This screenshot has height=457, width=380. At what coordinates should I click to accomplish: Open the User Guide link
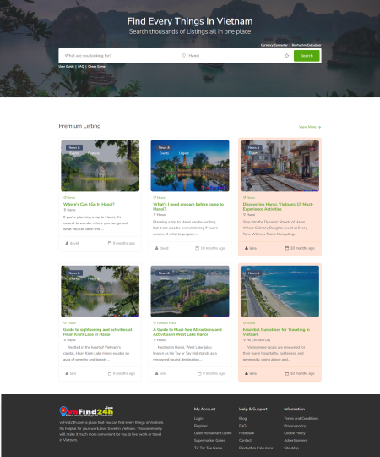coord(67,67)
